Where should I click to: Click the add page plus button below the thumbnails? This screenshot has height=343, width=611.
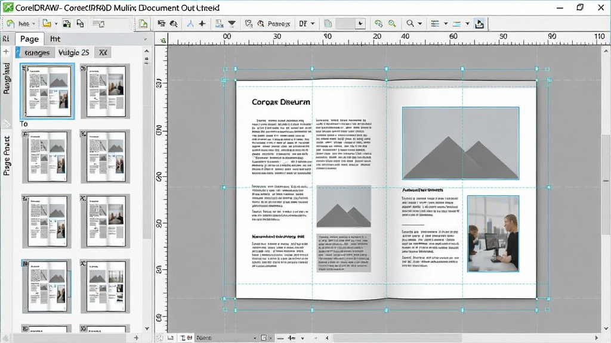[137, 338]
